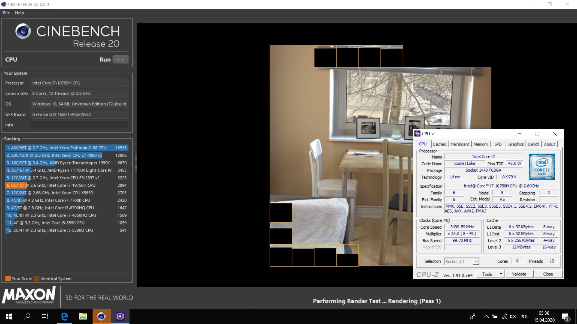
Task: Click the Cinebench Release 20 logo sphere
Action: pyautogui.click(x=23, y=31)
